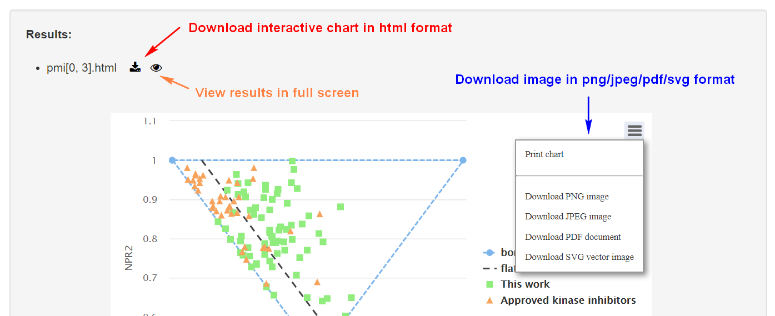Click the eye icon to view results fullscreen

(x=156, y=68)
